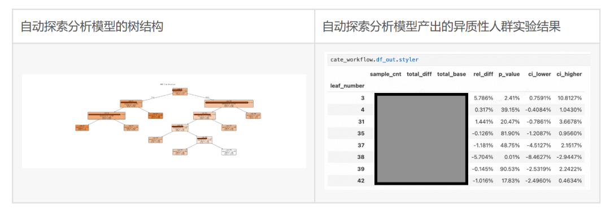
Task: Click rel_diff value 1.441%
Action: (483, 122)
